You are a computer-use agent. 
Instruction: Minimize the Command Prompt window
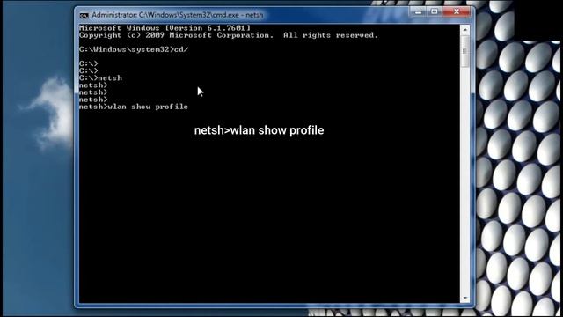[x=418, y=11]
